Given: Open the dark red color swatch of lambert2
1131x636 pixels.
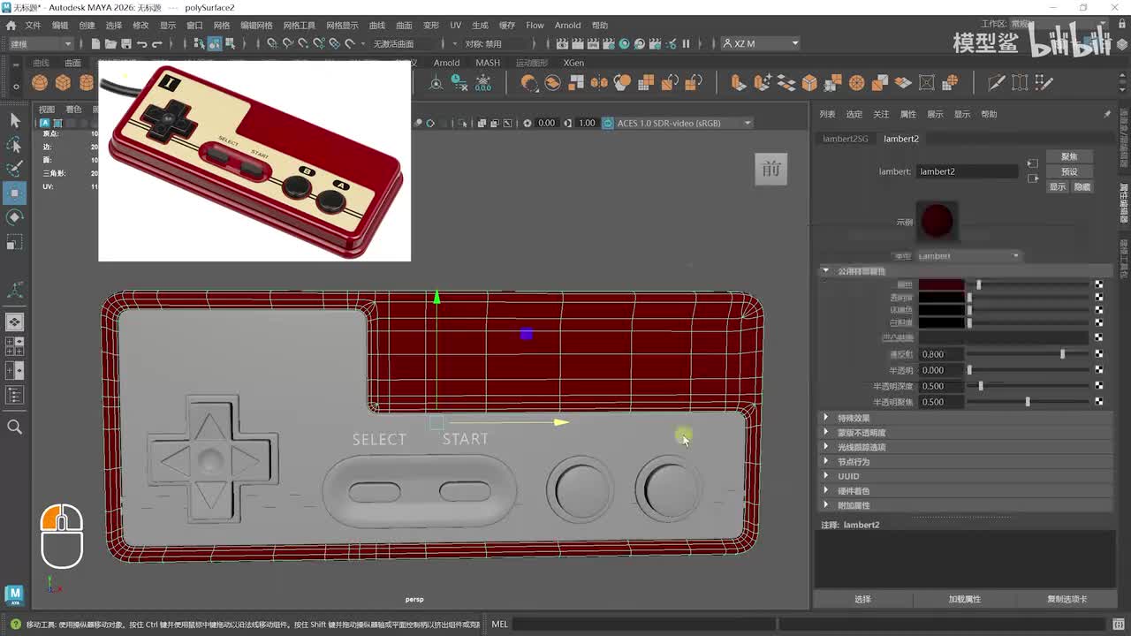Looking at the screenshot, I should click(941, 284).
